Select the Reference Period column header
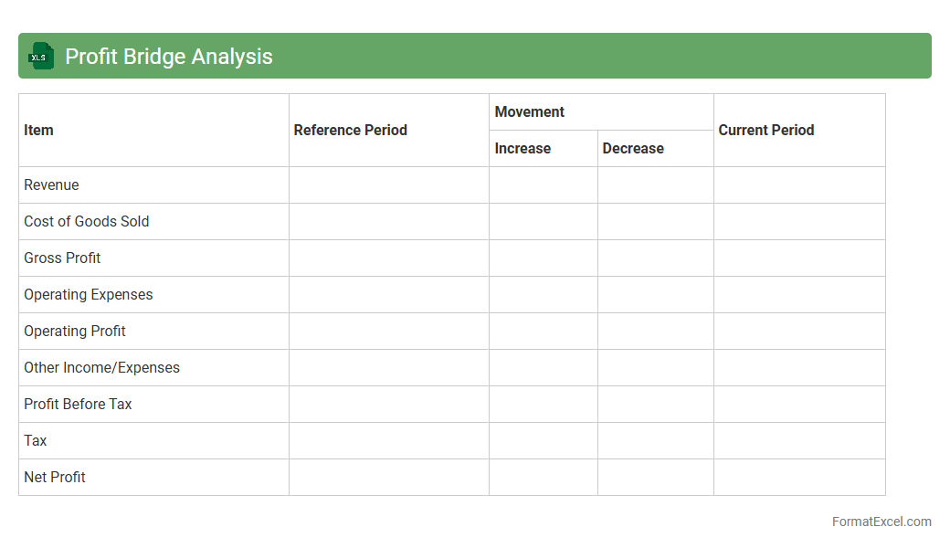950x548 pixels. pyautogui.click(x=350, y=130)
